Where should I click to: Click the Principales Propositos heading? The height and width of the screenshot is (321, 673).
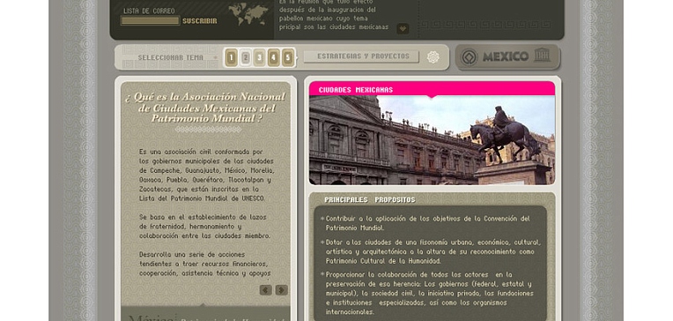(x=370, y=200)
